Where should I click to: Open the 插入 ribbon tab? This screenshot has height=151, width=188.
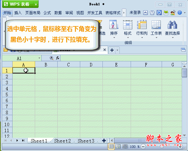point(18,13)
